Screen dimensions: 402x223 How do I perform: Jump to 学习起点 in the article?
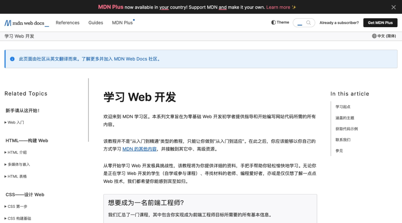343,107
